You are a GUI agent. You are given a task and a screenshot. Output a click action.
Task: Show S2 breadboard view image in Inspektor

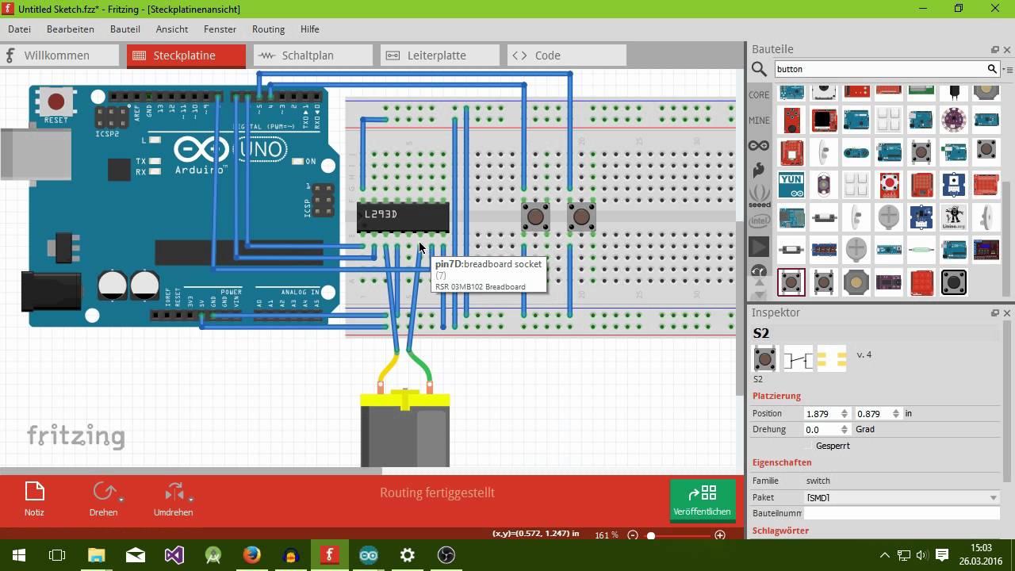tap(764, 359)
